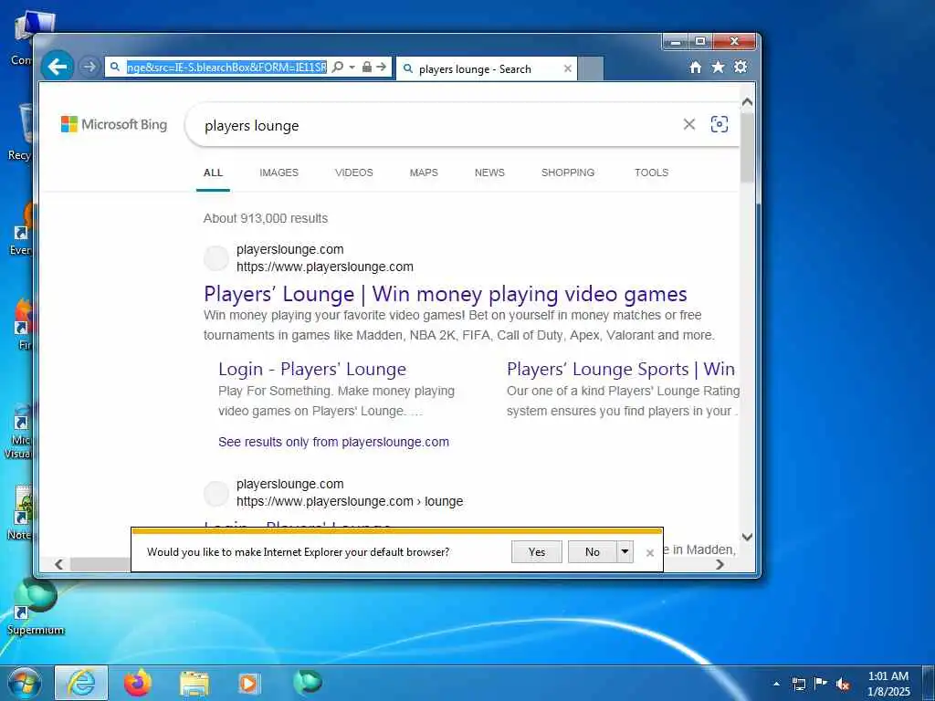Switch to SHOPPING results tab
Viewport: 935px width, 701px height.
point(568,173)
